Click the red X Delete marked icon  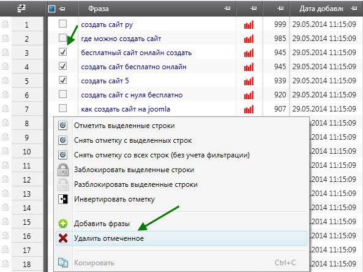[63, 238]
